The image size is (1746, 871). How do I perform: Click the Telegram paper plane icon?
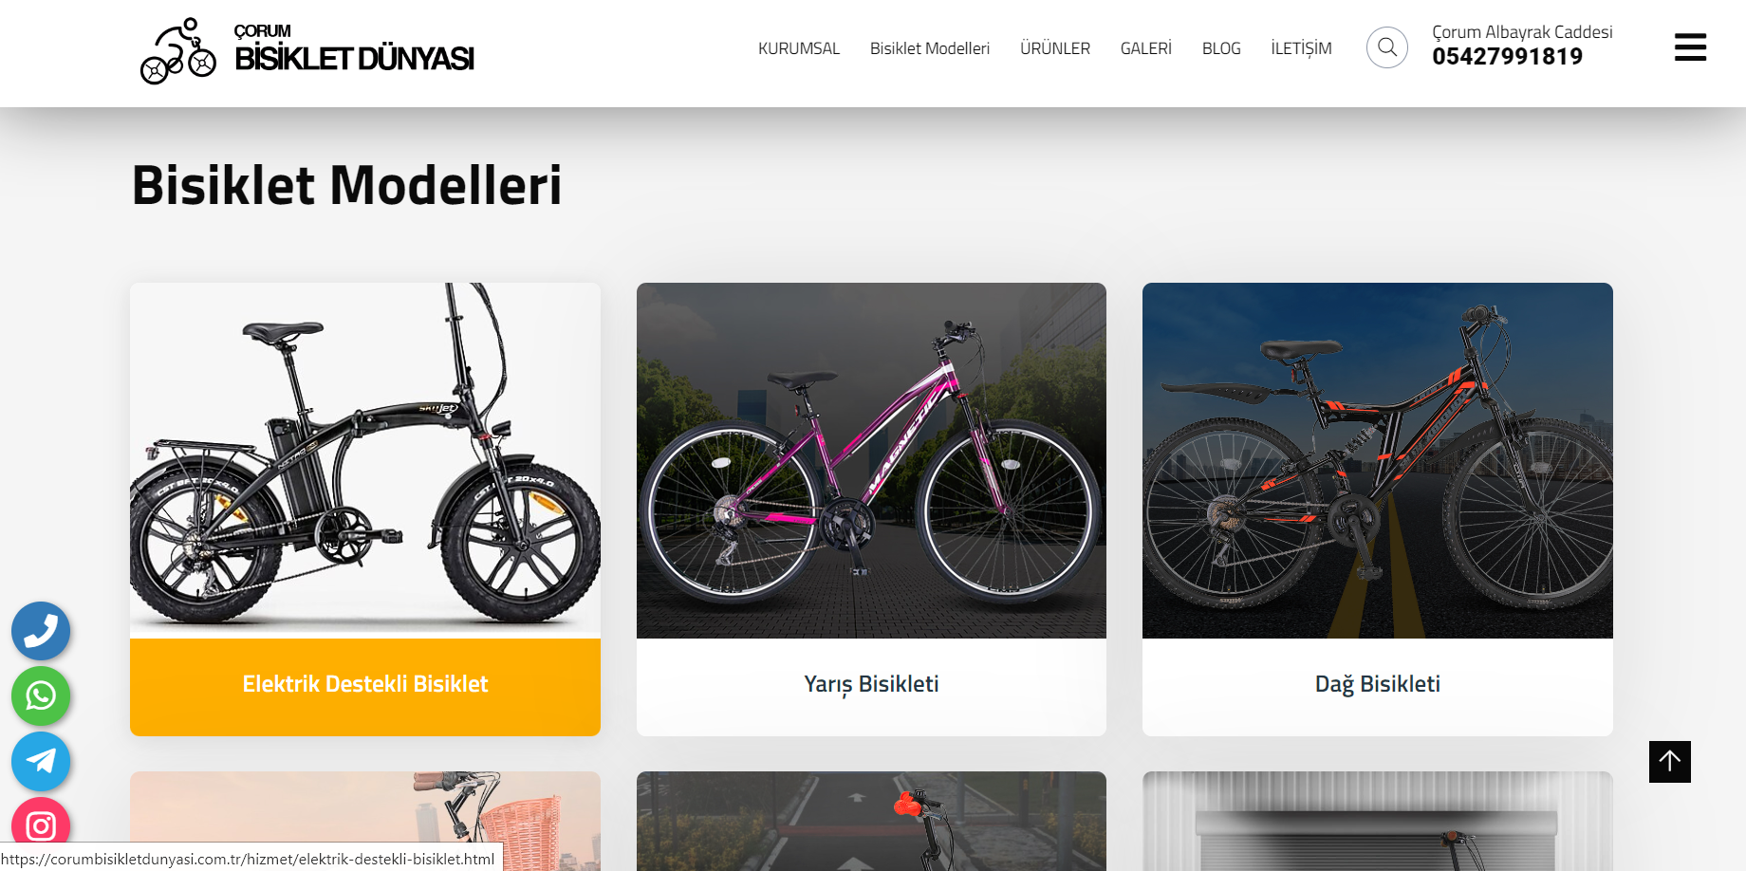41,761
